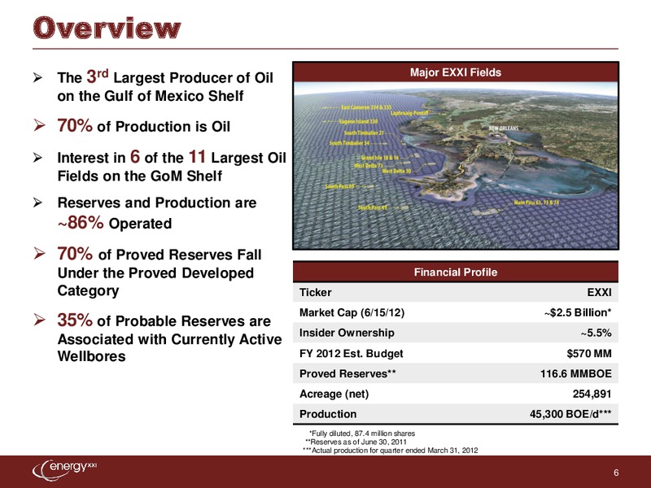
Task: Select the Major EXXI Fields header
Action: tap(456, 72)
